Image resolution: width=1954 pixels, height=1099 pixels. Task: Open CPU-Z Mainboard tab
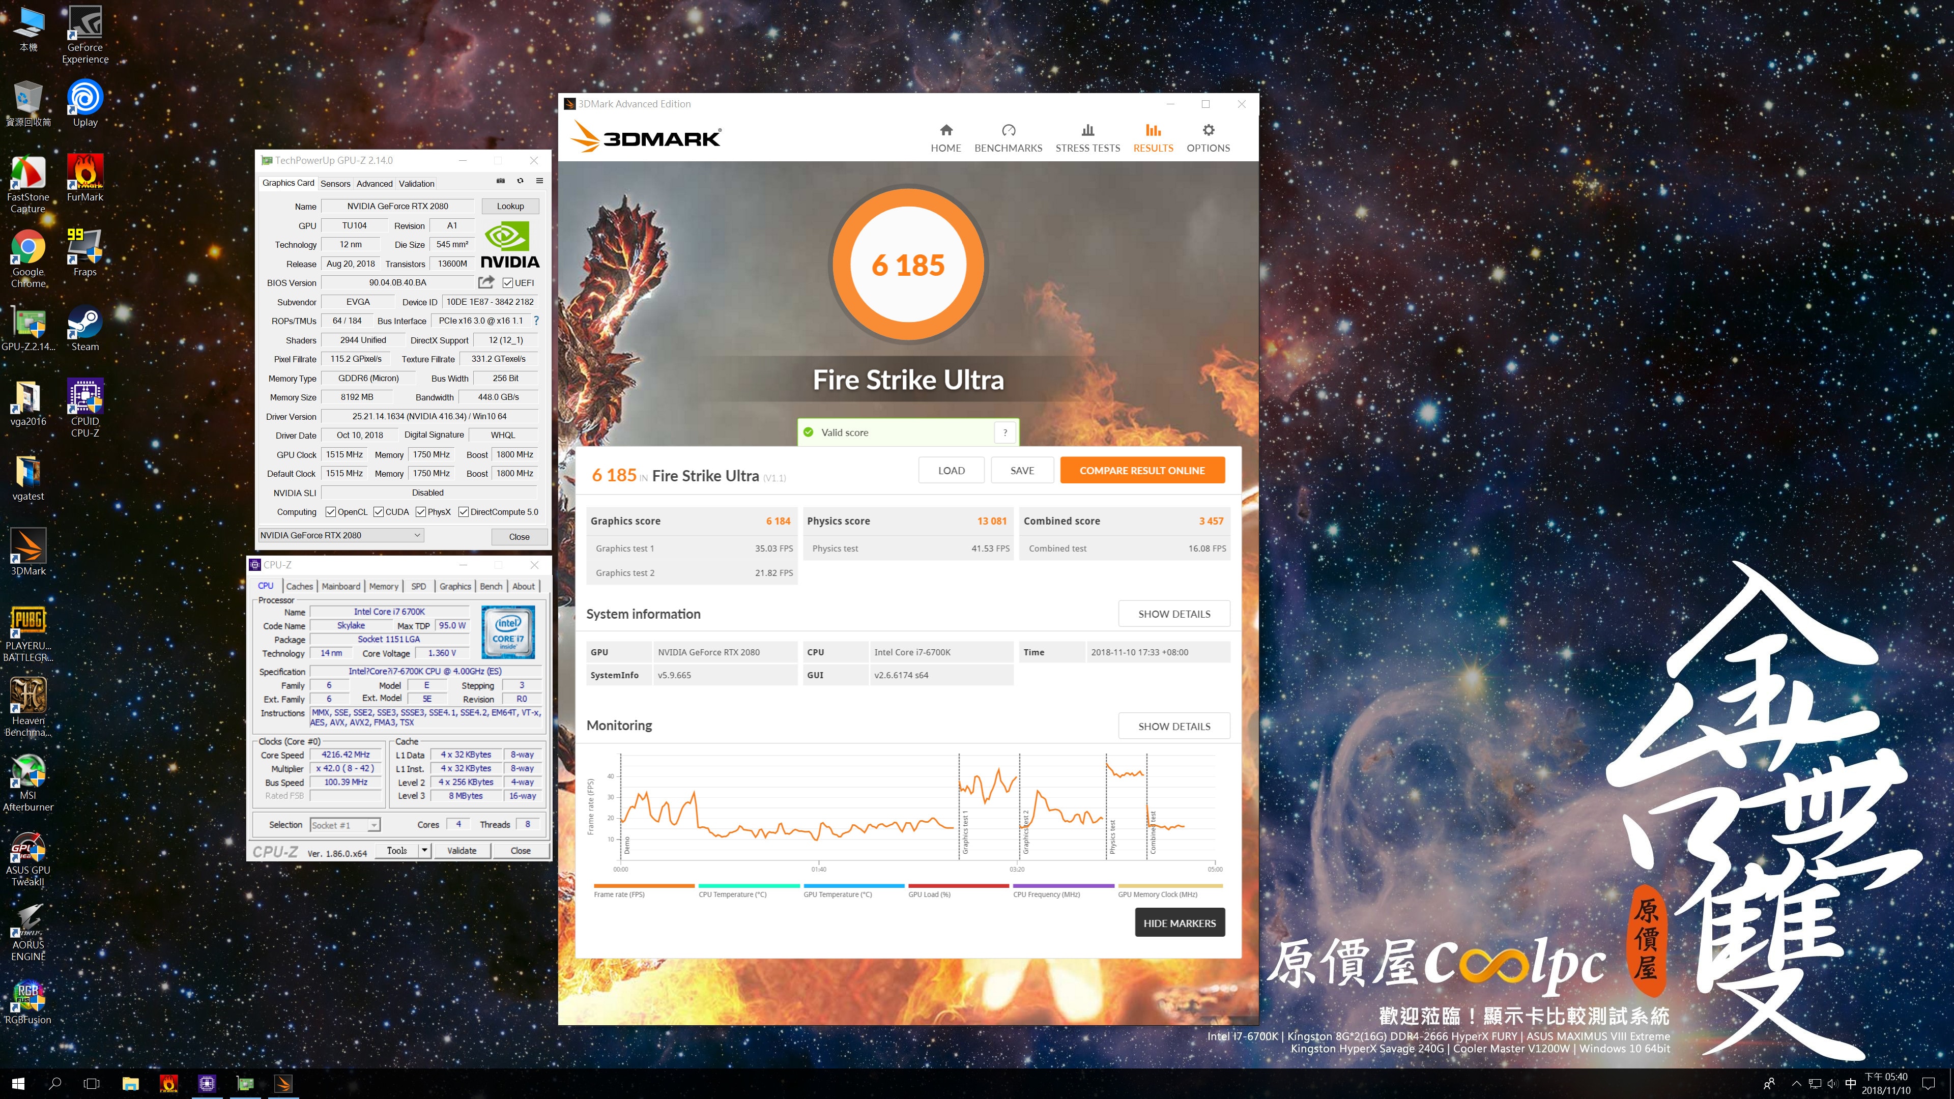point(340,586)
